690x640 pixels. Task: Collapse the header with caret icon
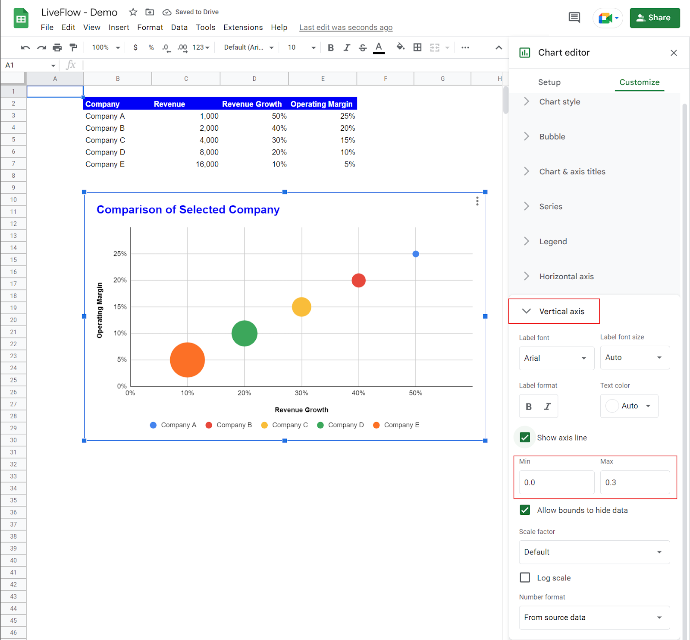(499, 47)
